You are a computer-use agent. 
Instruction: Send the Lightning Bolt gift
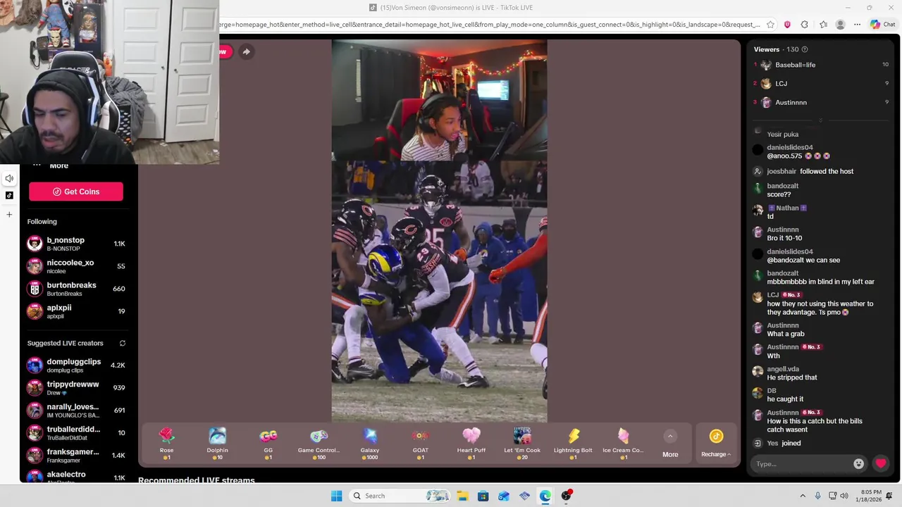pos(573,444)
